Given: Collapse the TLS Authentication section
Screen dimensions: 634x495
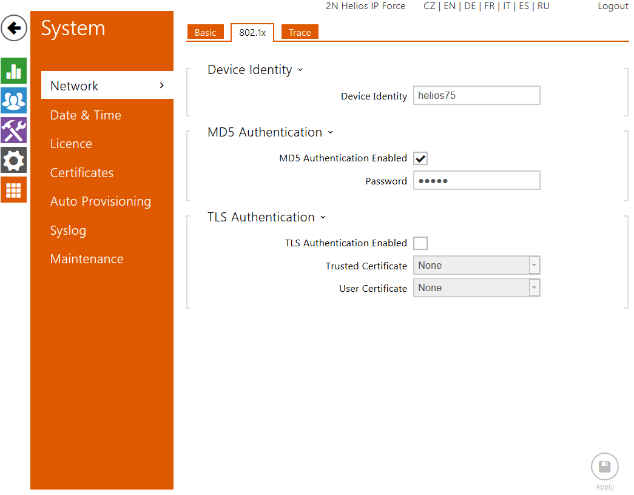Looking at the screenshot, I should [x=323, y=218].
